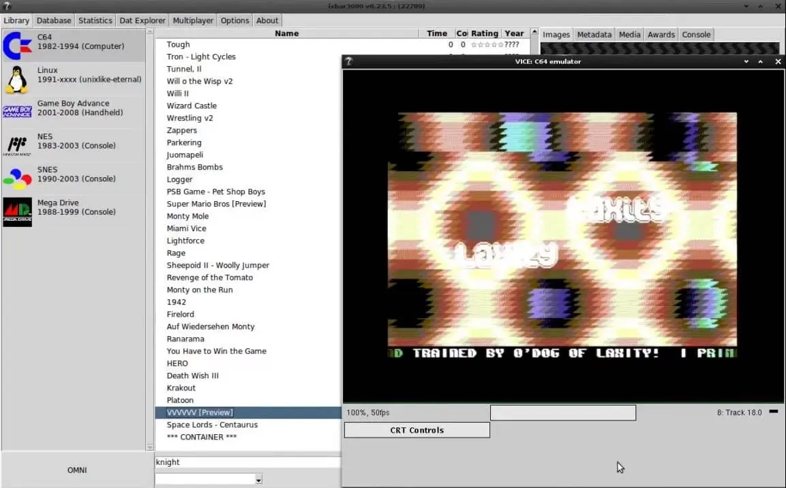The image size is (786, 488).
Task: Select the C64 system logo icon
Action: [17, 46]
